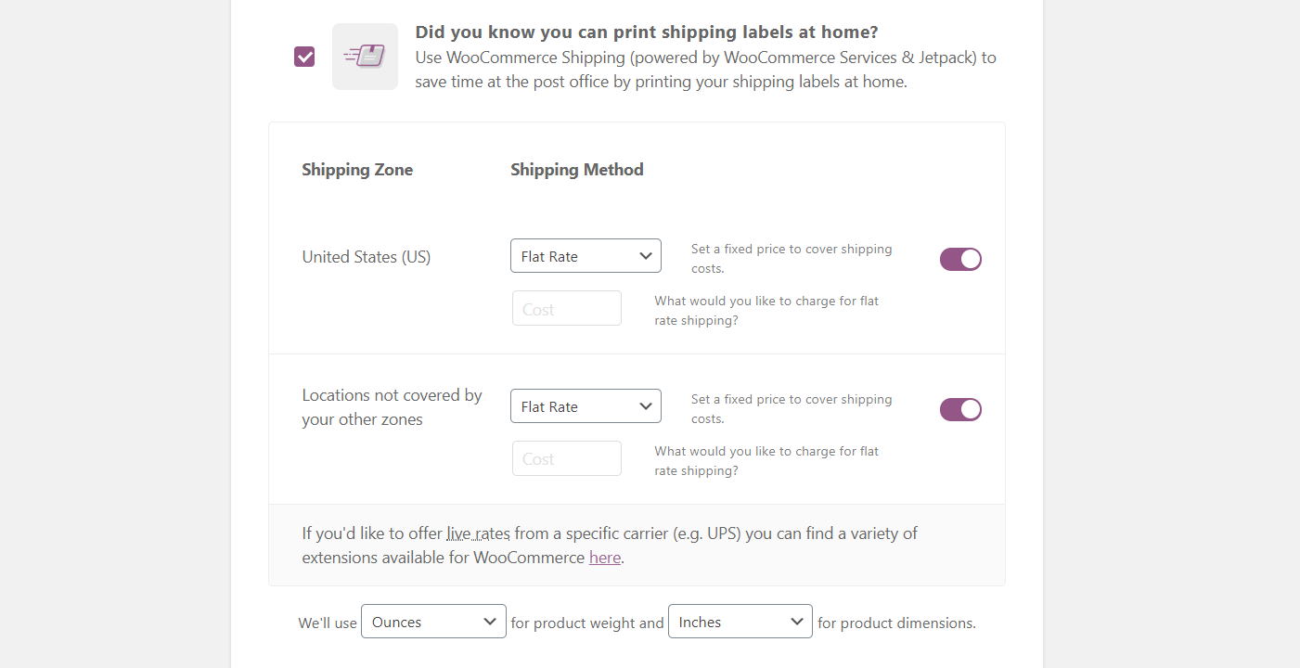Image resolution: width=1300 pixels, height=668 pixels.
Task: Open the product weight unit dropdown
Action: pos(433,621)
